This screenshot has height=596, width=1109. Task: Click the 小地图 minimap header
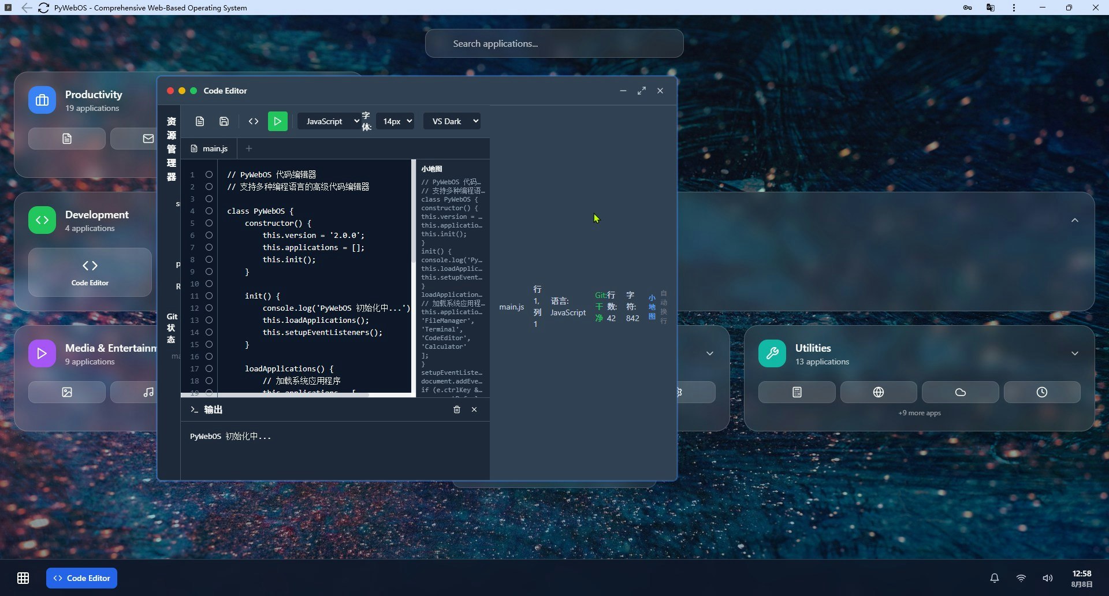click(x=431, y=169)
